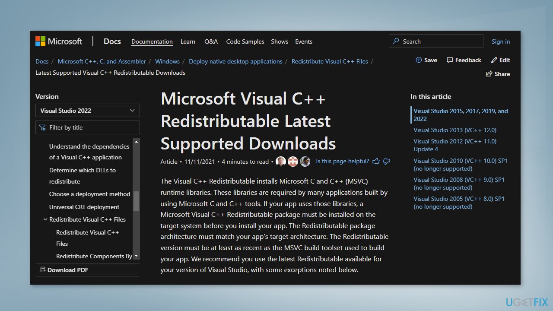
Task: Open the Q&A navigation item
Action: (211, 41)
